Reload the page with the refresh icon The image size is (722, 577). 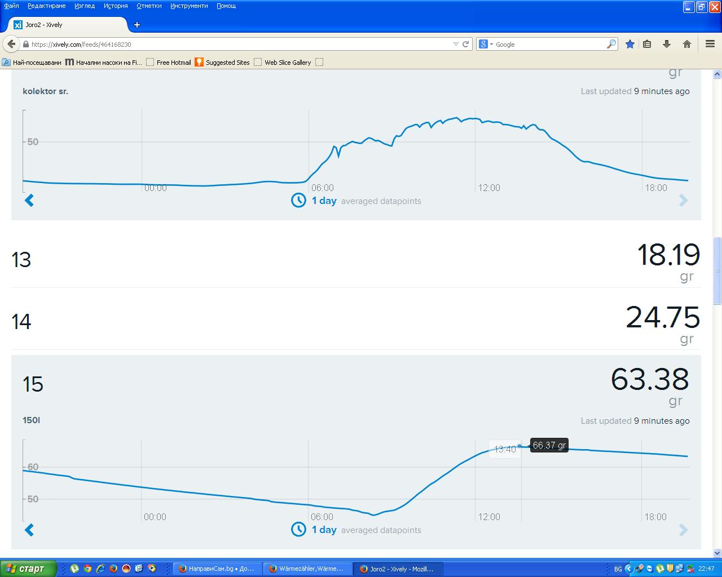coord(466,44)
